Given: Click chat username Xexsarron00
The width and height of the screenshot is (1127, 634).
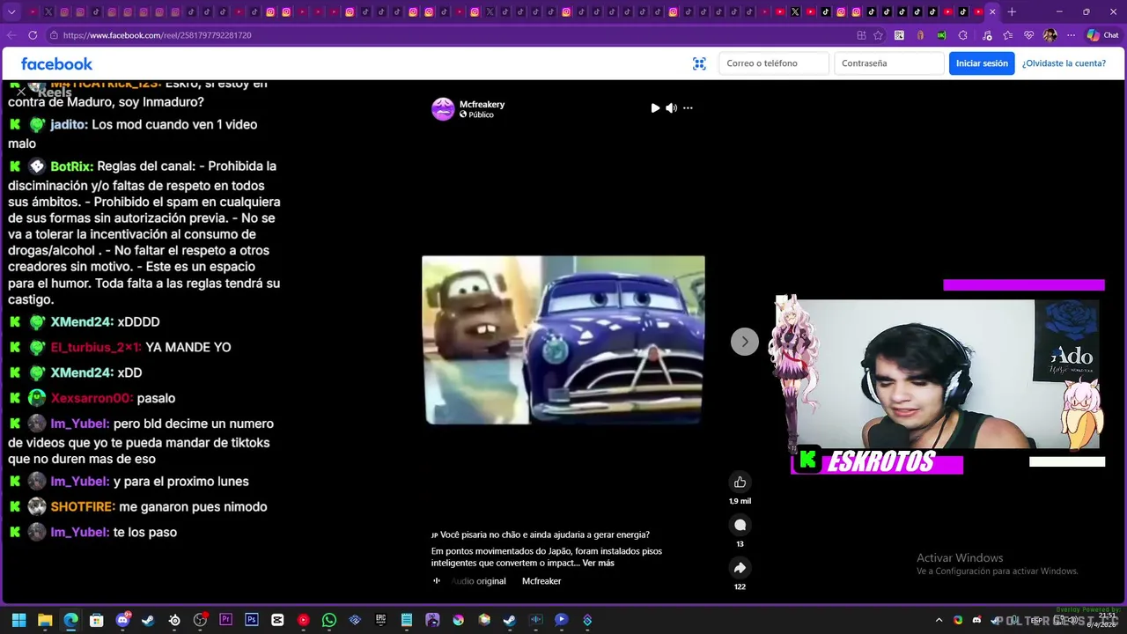Looking at the screenshot, I should [x=92, y=398].
